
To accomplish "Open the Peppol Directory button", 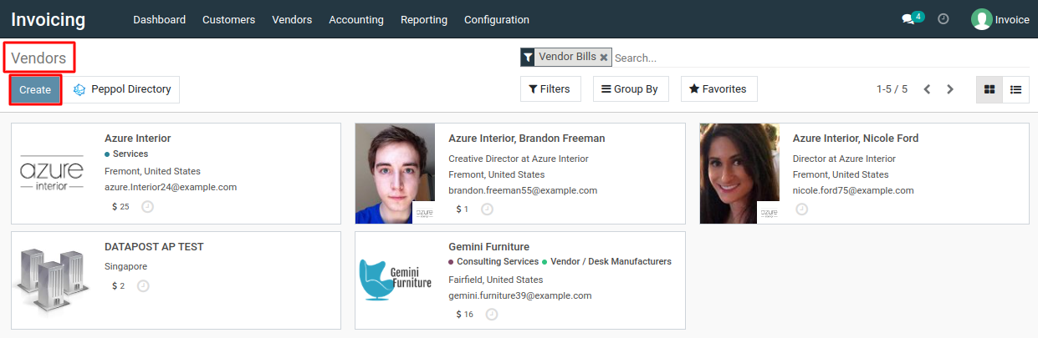I will [x=122, y=89].
